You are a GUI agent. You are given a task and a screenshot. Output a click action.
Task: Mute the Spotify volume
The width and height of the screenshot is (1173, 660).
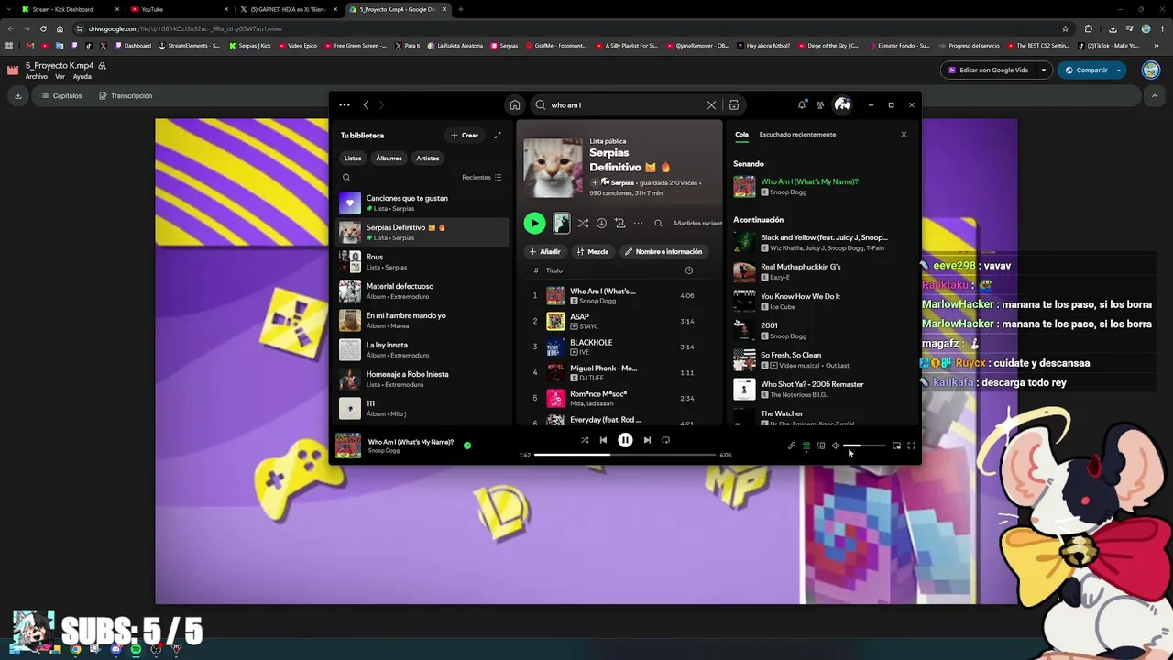[836, 446]
